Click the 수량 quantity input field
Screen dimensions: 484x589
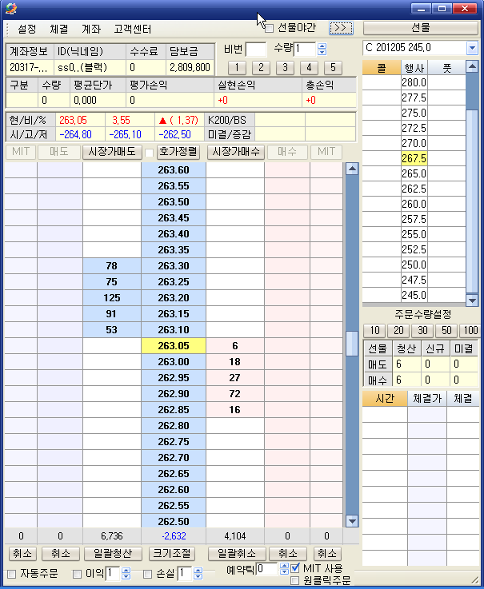(x=305, y=50)
